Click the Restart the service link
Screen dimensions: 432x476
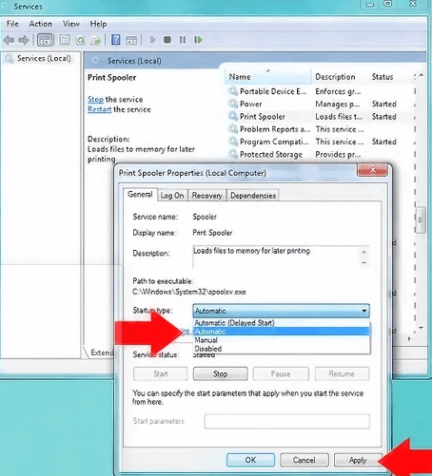tap(99, 109)
